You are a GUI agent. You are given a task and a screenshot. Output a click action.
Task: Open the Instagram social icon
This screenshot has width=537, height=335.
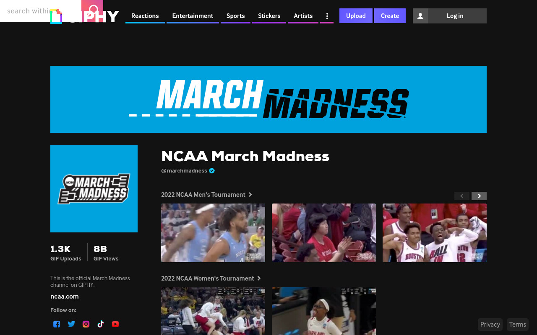pyautogui.click(x=86, y=324)
